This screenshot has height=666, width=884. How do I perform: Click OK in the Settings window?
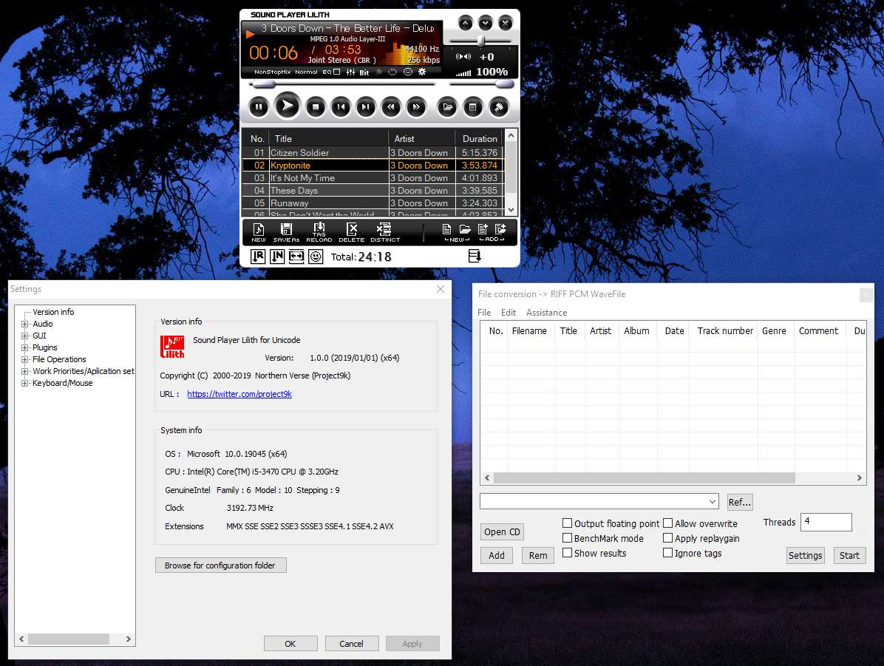pyautogui.click(x=290, y=643)
